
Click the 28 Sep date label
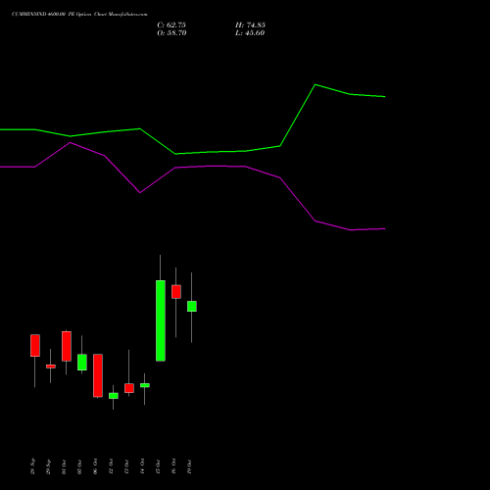coord(32,466)
